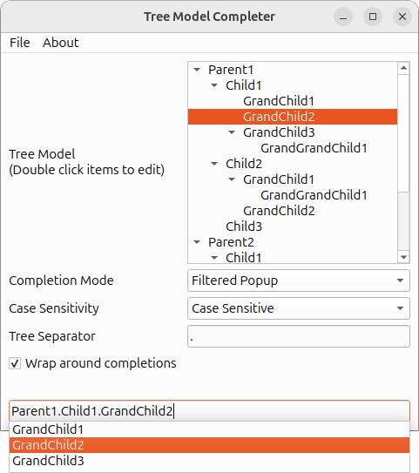Collapse the Child2 expander under Parent1
The image size is (419, 473).
coord(214,164)
